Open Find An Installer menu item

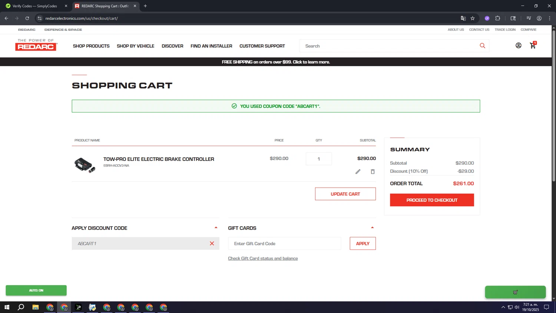(x=211, y=46)
